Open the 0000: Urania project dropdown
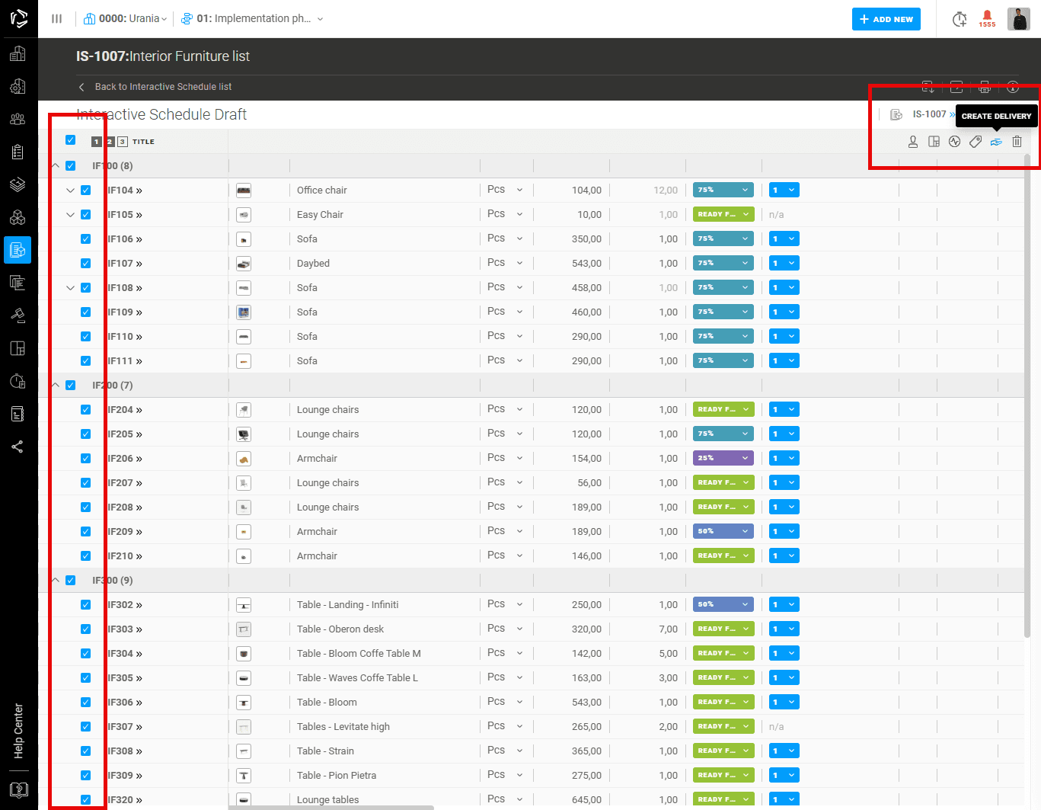The width and height of the screenshot is (1041, 810). pos(126,18)
